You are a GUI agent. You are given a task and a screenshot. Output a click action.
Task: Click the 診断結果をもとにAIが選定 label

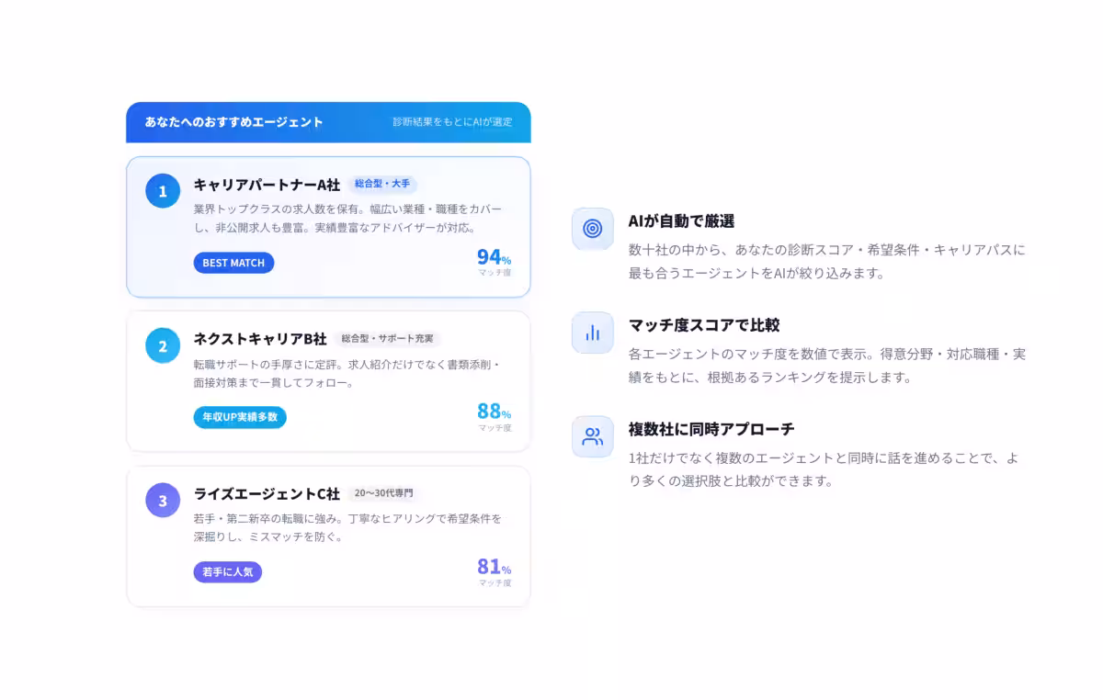[x=452, y=122]
